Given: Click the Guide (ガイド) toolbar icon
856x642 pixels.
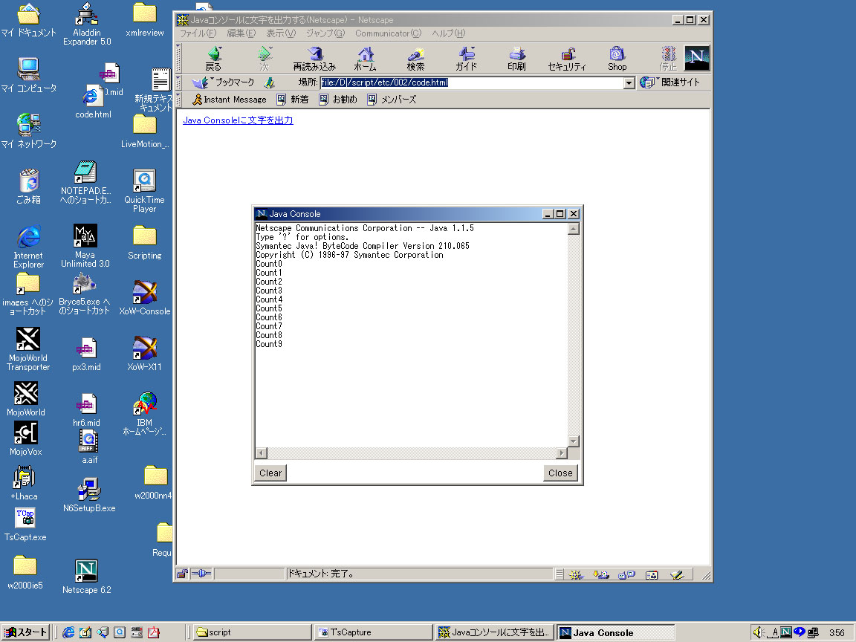Looking at the screenshot, I should point(466,59).
